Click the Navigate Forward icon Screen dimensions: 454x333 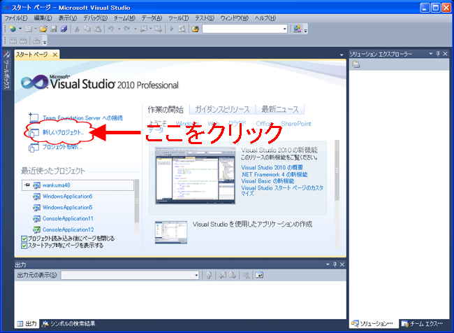click(x=159, y=29)
